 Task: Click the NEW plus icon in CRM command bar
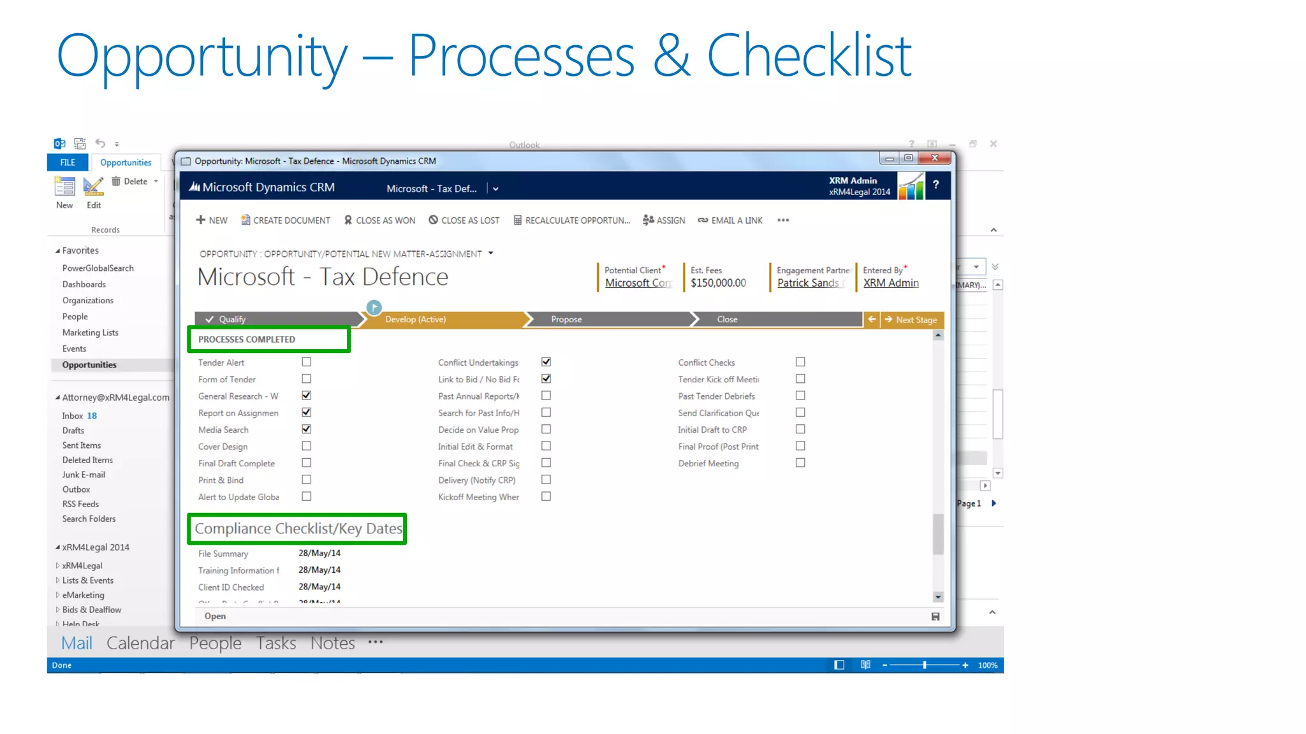tap(201, 220)
